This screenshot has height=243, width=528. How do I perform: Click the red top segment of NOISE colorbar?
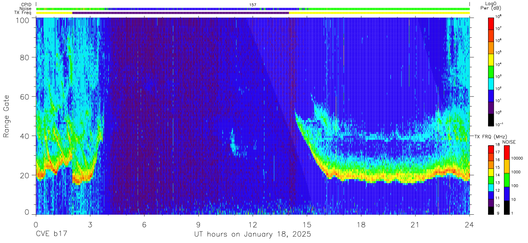[x=507, y=153]
